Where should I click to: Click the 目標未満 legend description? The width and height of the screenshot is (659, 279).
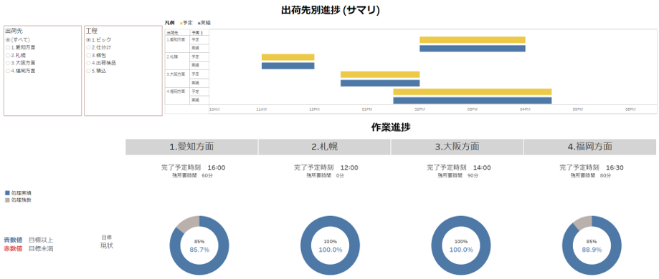click(x=41, y=248)
